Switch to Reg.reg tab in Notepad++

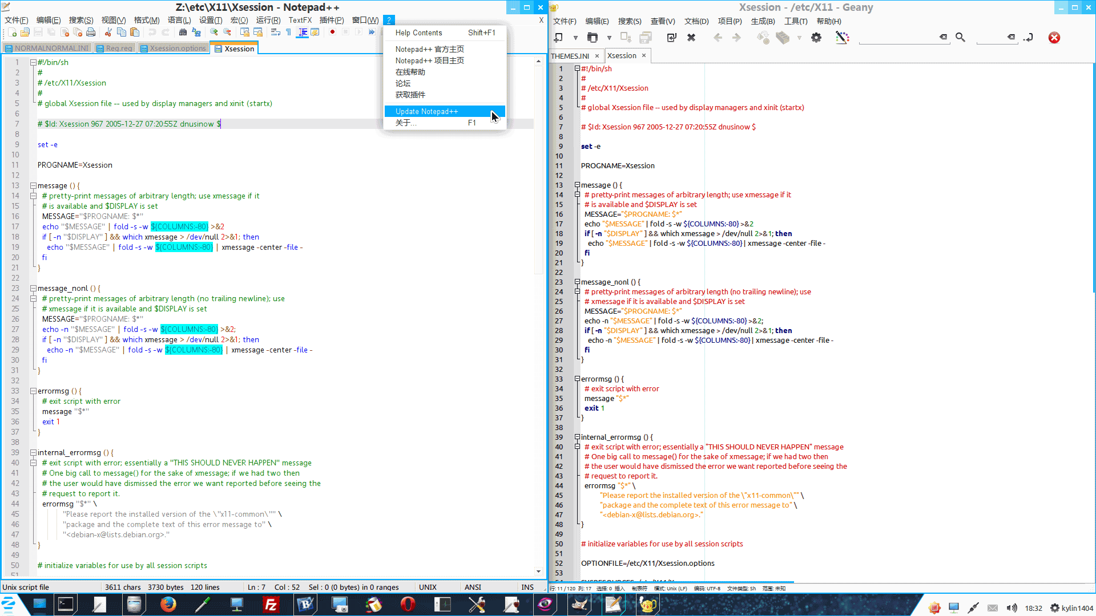[x=114, y=48]
